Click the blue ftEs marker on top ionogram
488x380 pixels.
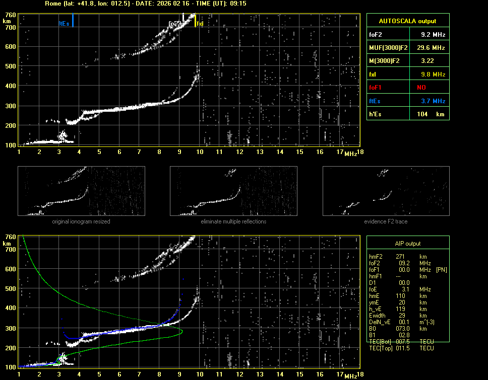pos(73,21)
